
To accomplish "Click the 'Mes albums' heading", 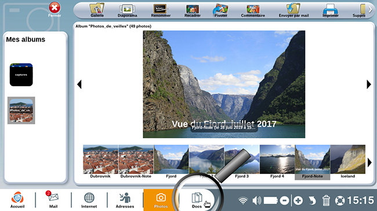I will 26,39.
